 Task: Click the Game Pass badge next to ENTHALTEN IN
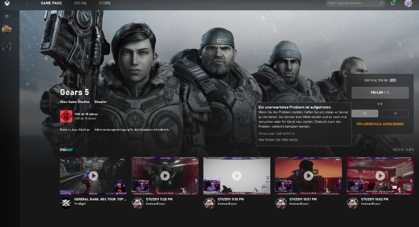[x=393, y=80]
